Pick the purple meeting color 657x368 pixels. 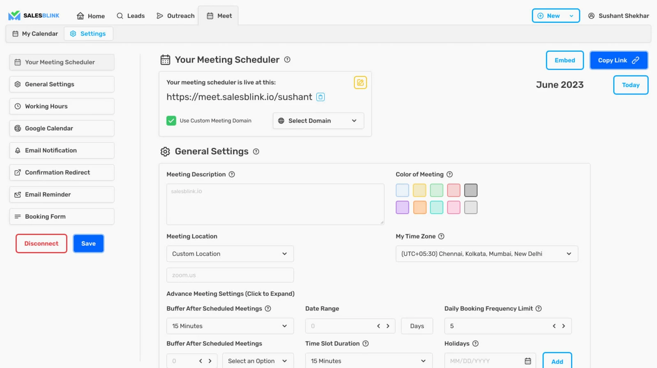pos(402,207)
